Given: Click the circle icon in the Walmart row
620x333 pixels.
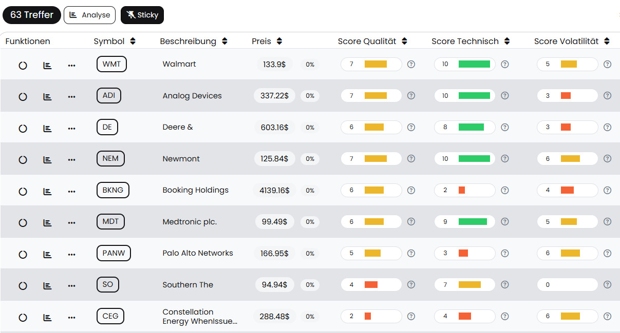Looking at the screenshot, I should [23, 65].
